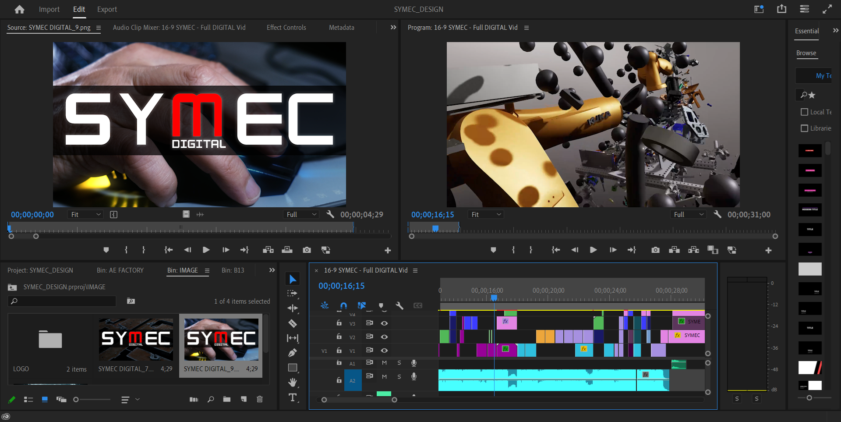The width and height of the screenshot is (841, 422).
Task: Switch to Bin: AE FACTORY tab
Action: click(120, 270)
